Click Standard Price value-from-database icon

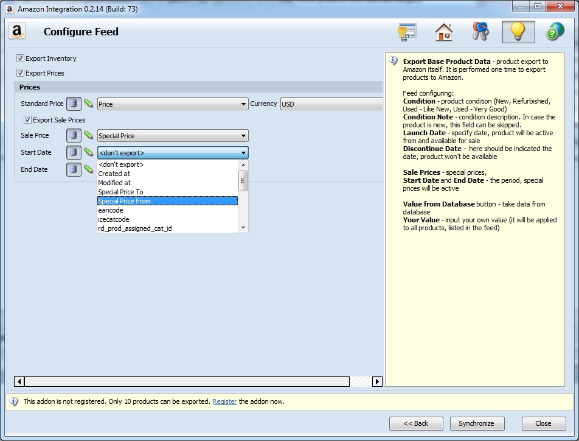[x=74, y=104]
